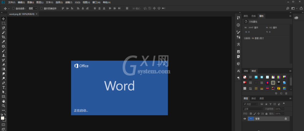Select the Magic Wand tool
Viewport: 304px width, 131px height.
point(3,33)
